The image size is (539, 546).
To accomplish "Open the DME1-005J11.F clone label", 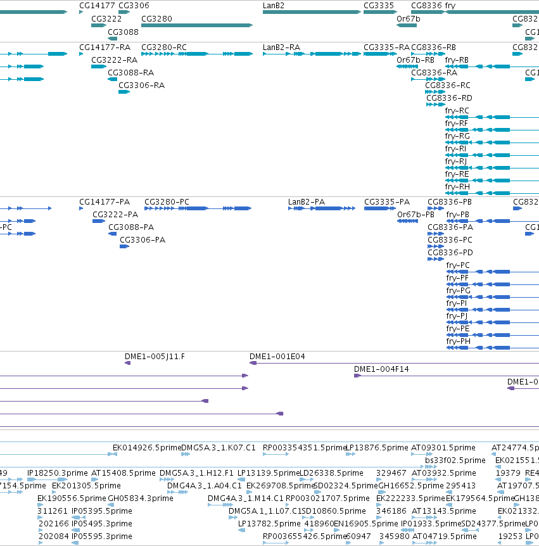I will (155, 357).
